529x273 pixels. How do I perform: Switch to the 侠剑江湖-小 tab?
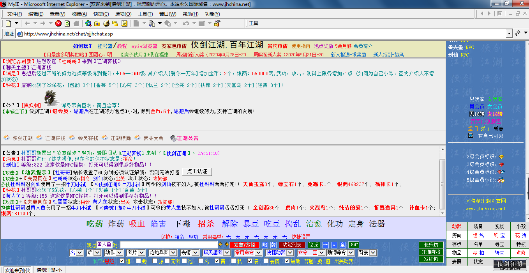tap(49, 270)
